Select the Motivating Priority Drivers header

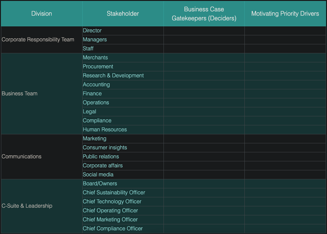tap(285, 14)
